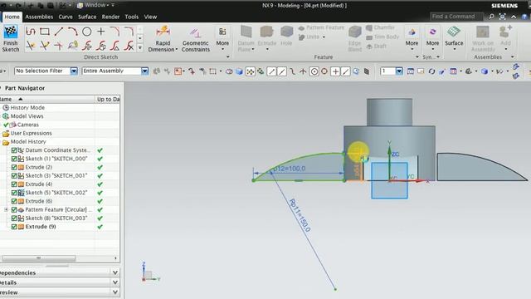The height and width of the screenshot is (299, 531).
Task: Switch to the Assemblies ribbon tab
Action: pos(39,17)
